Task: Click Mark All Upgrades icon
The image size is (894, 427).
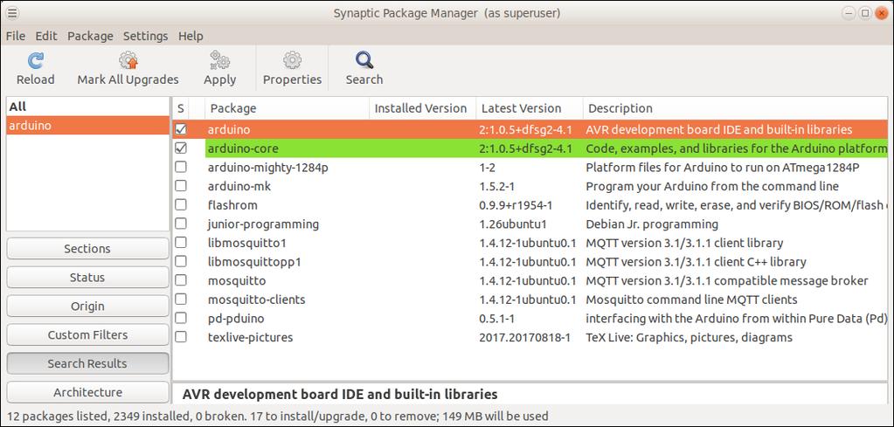Action: 128,60
